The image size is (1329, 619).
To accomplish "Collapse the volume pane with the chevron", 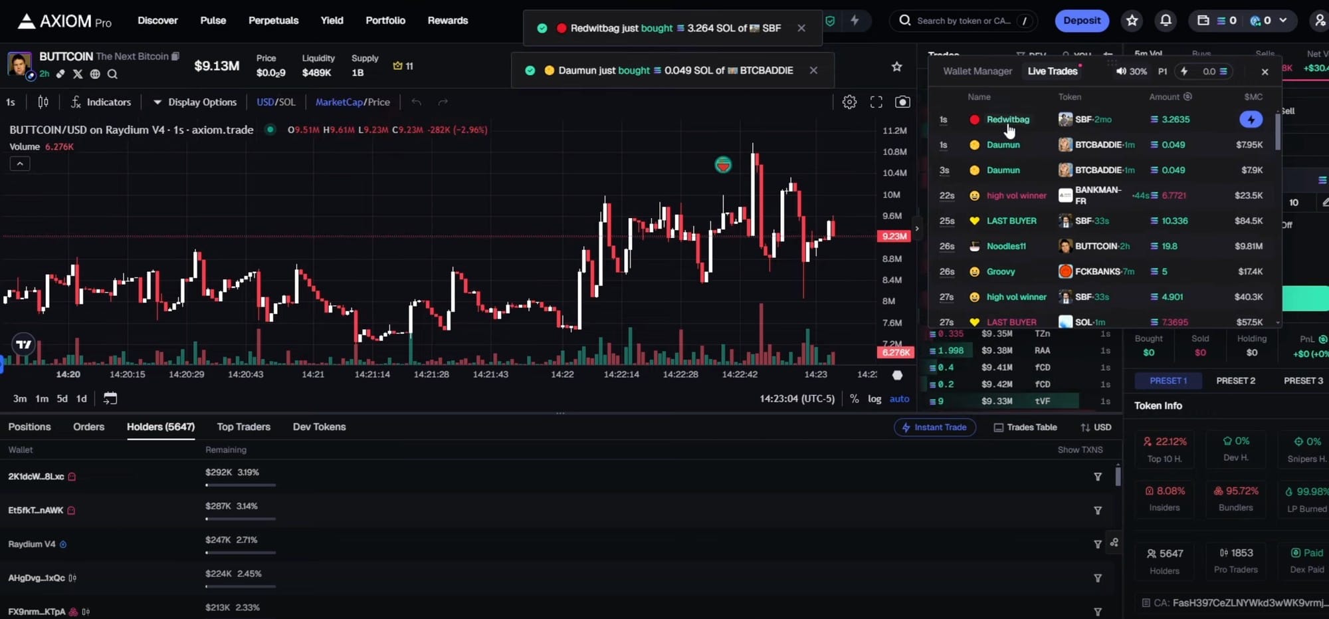I will (x=19, y=163).
